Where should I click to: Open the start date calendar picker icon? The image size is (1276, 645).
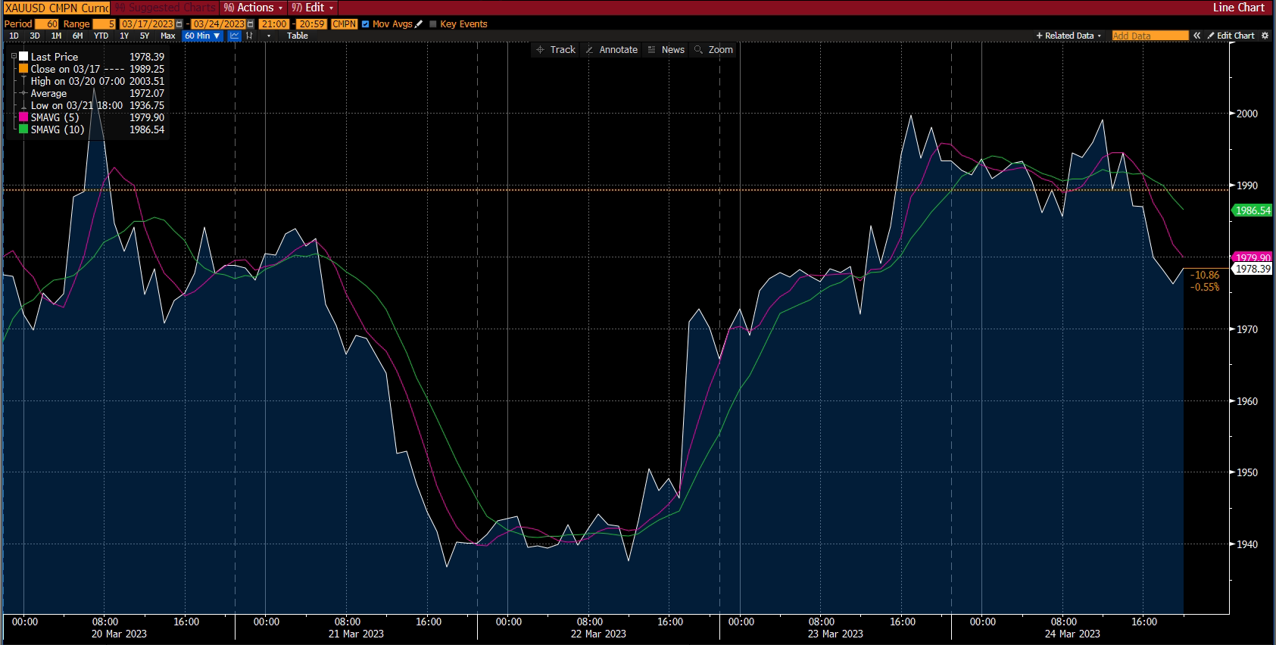pyautogui.click(x=179, y=24)
